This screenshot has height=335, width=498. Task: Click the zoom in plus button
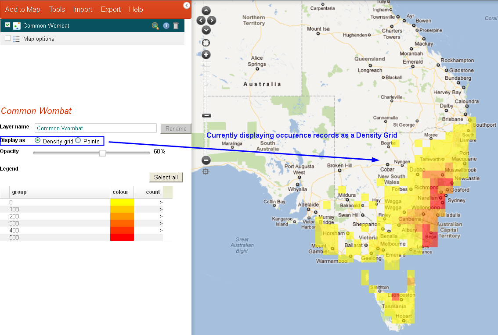[206, 55]
